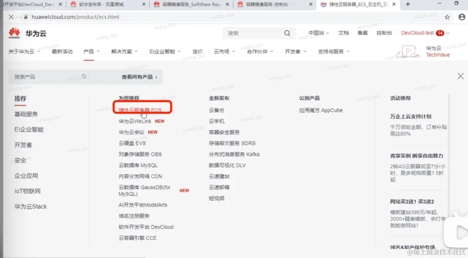Select 基础服务 category
This screenshot has width=468, height=258.
[x=26, y=114]
